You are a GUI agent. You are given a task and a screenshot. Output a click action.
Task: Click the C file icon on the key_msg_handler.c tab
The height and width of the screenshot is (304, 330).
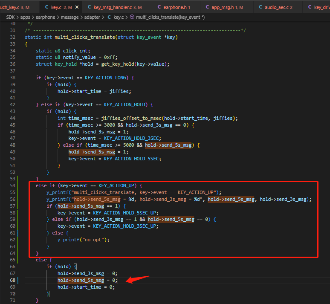click(x=89, y=7)
